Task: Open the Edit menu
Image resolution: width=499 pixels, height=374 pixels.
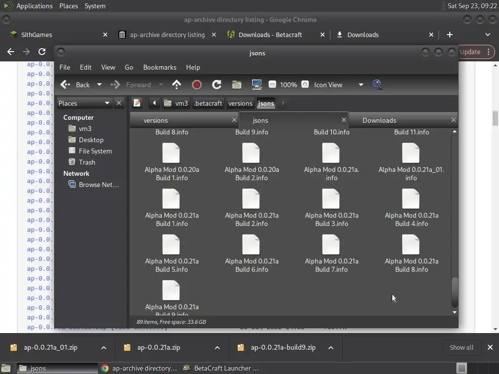Action: coord(86,67)
